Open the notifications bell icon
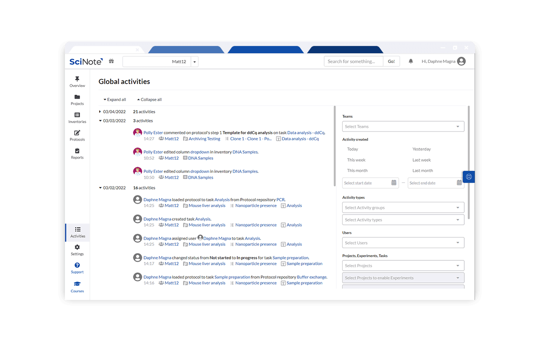This screenshot has height=342, width=537. (x=411, y=61)
